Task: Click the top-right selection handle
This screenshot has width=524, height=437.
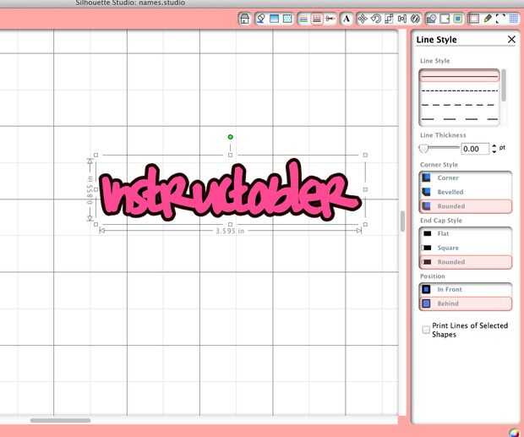Action: coord(365,155)
